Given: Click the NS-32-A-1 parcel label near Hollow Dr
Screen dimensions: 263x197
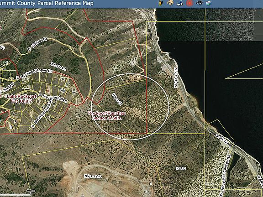Looking at the screenshot, I should click(59, 66).
